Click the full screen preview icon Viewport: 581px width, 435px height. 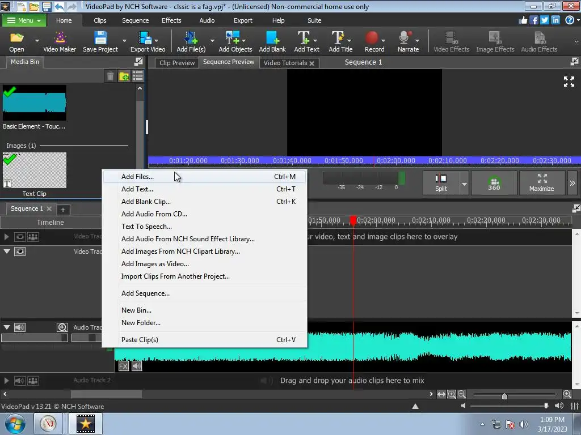[569, 82]
